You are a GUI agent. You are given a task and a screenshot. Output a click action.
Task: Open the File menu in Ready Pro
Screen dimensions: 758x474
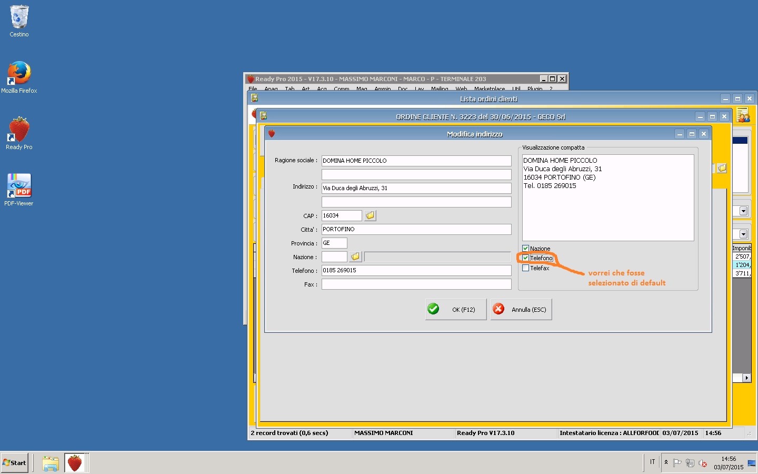tap(253, 88)
